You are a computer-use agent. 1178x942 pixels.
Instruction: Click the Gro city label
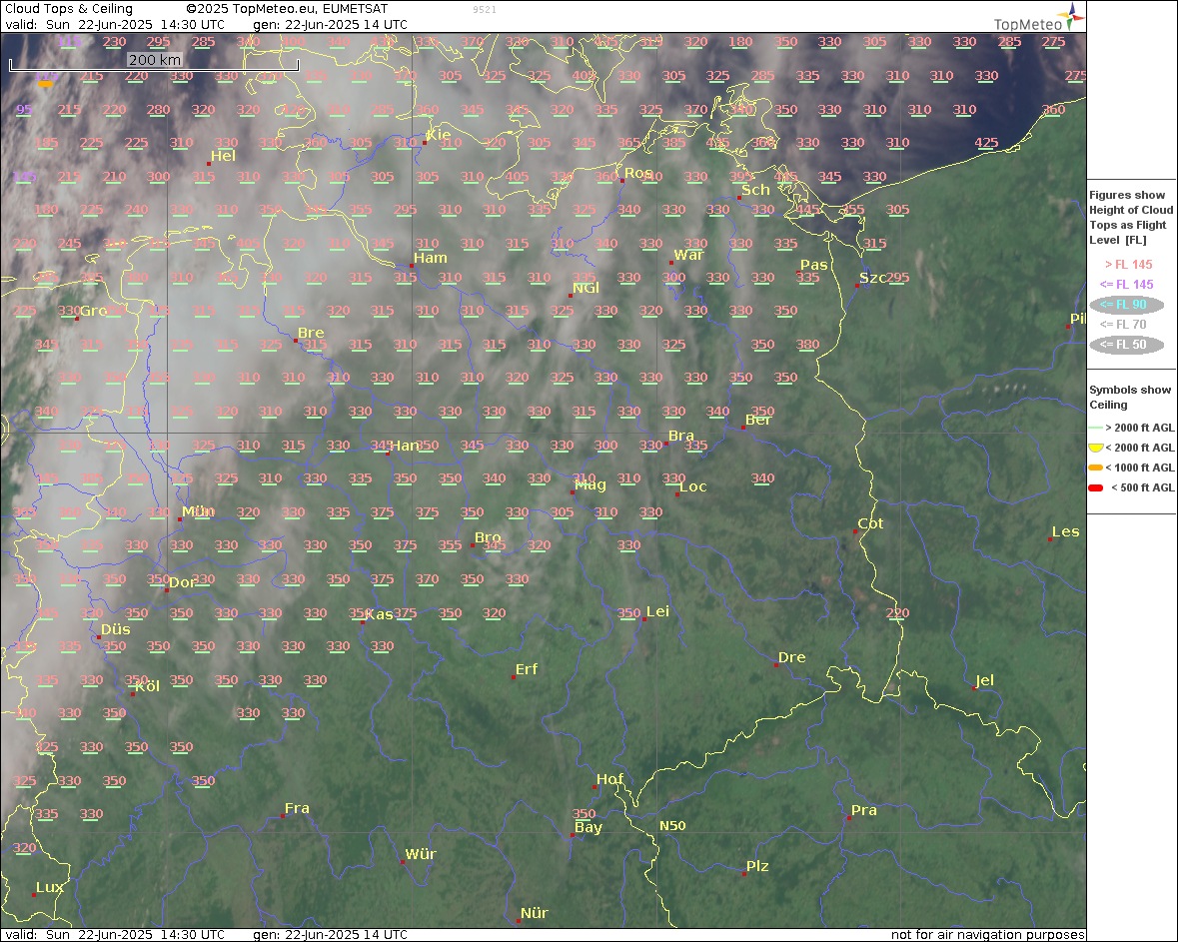[93, 311]
